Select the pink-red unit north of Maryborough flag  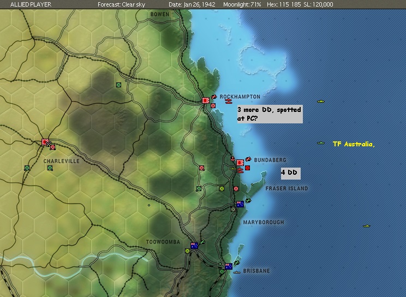[x=236, y=189]
